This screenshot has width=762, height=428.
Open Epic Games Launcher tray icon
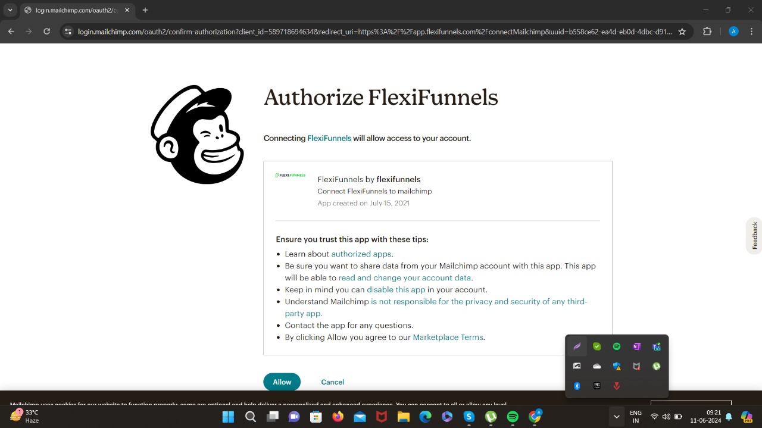point(597,386)
